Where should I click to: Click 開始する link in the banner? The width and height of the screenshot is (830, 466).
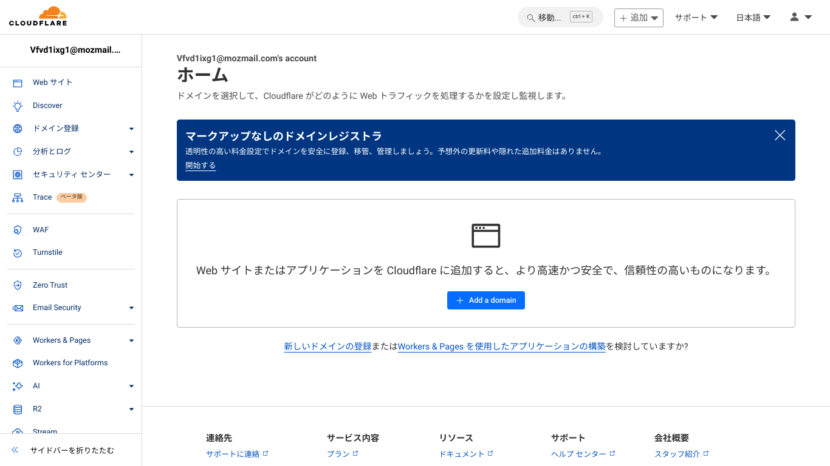click(201, 166)
